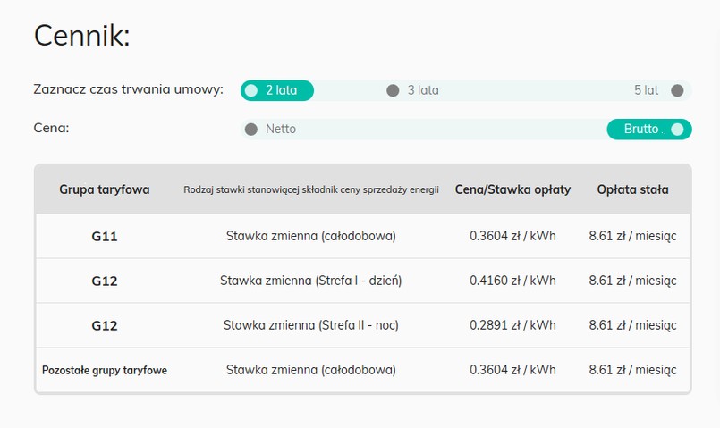Click the 'Opłata stała' column header
This screenshot has height=428, width=720.
point(632,189)
